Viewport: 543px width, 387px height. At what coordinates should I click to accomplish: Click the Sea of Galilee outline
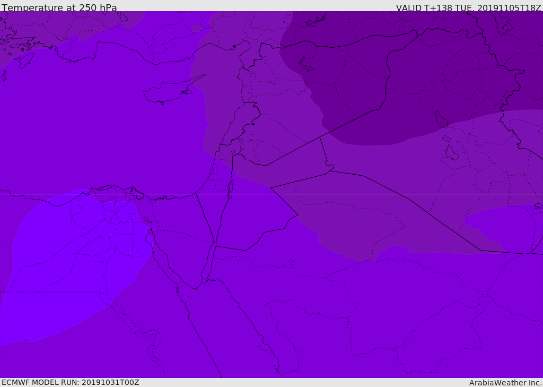click(233, 153)
